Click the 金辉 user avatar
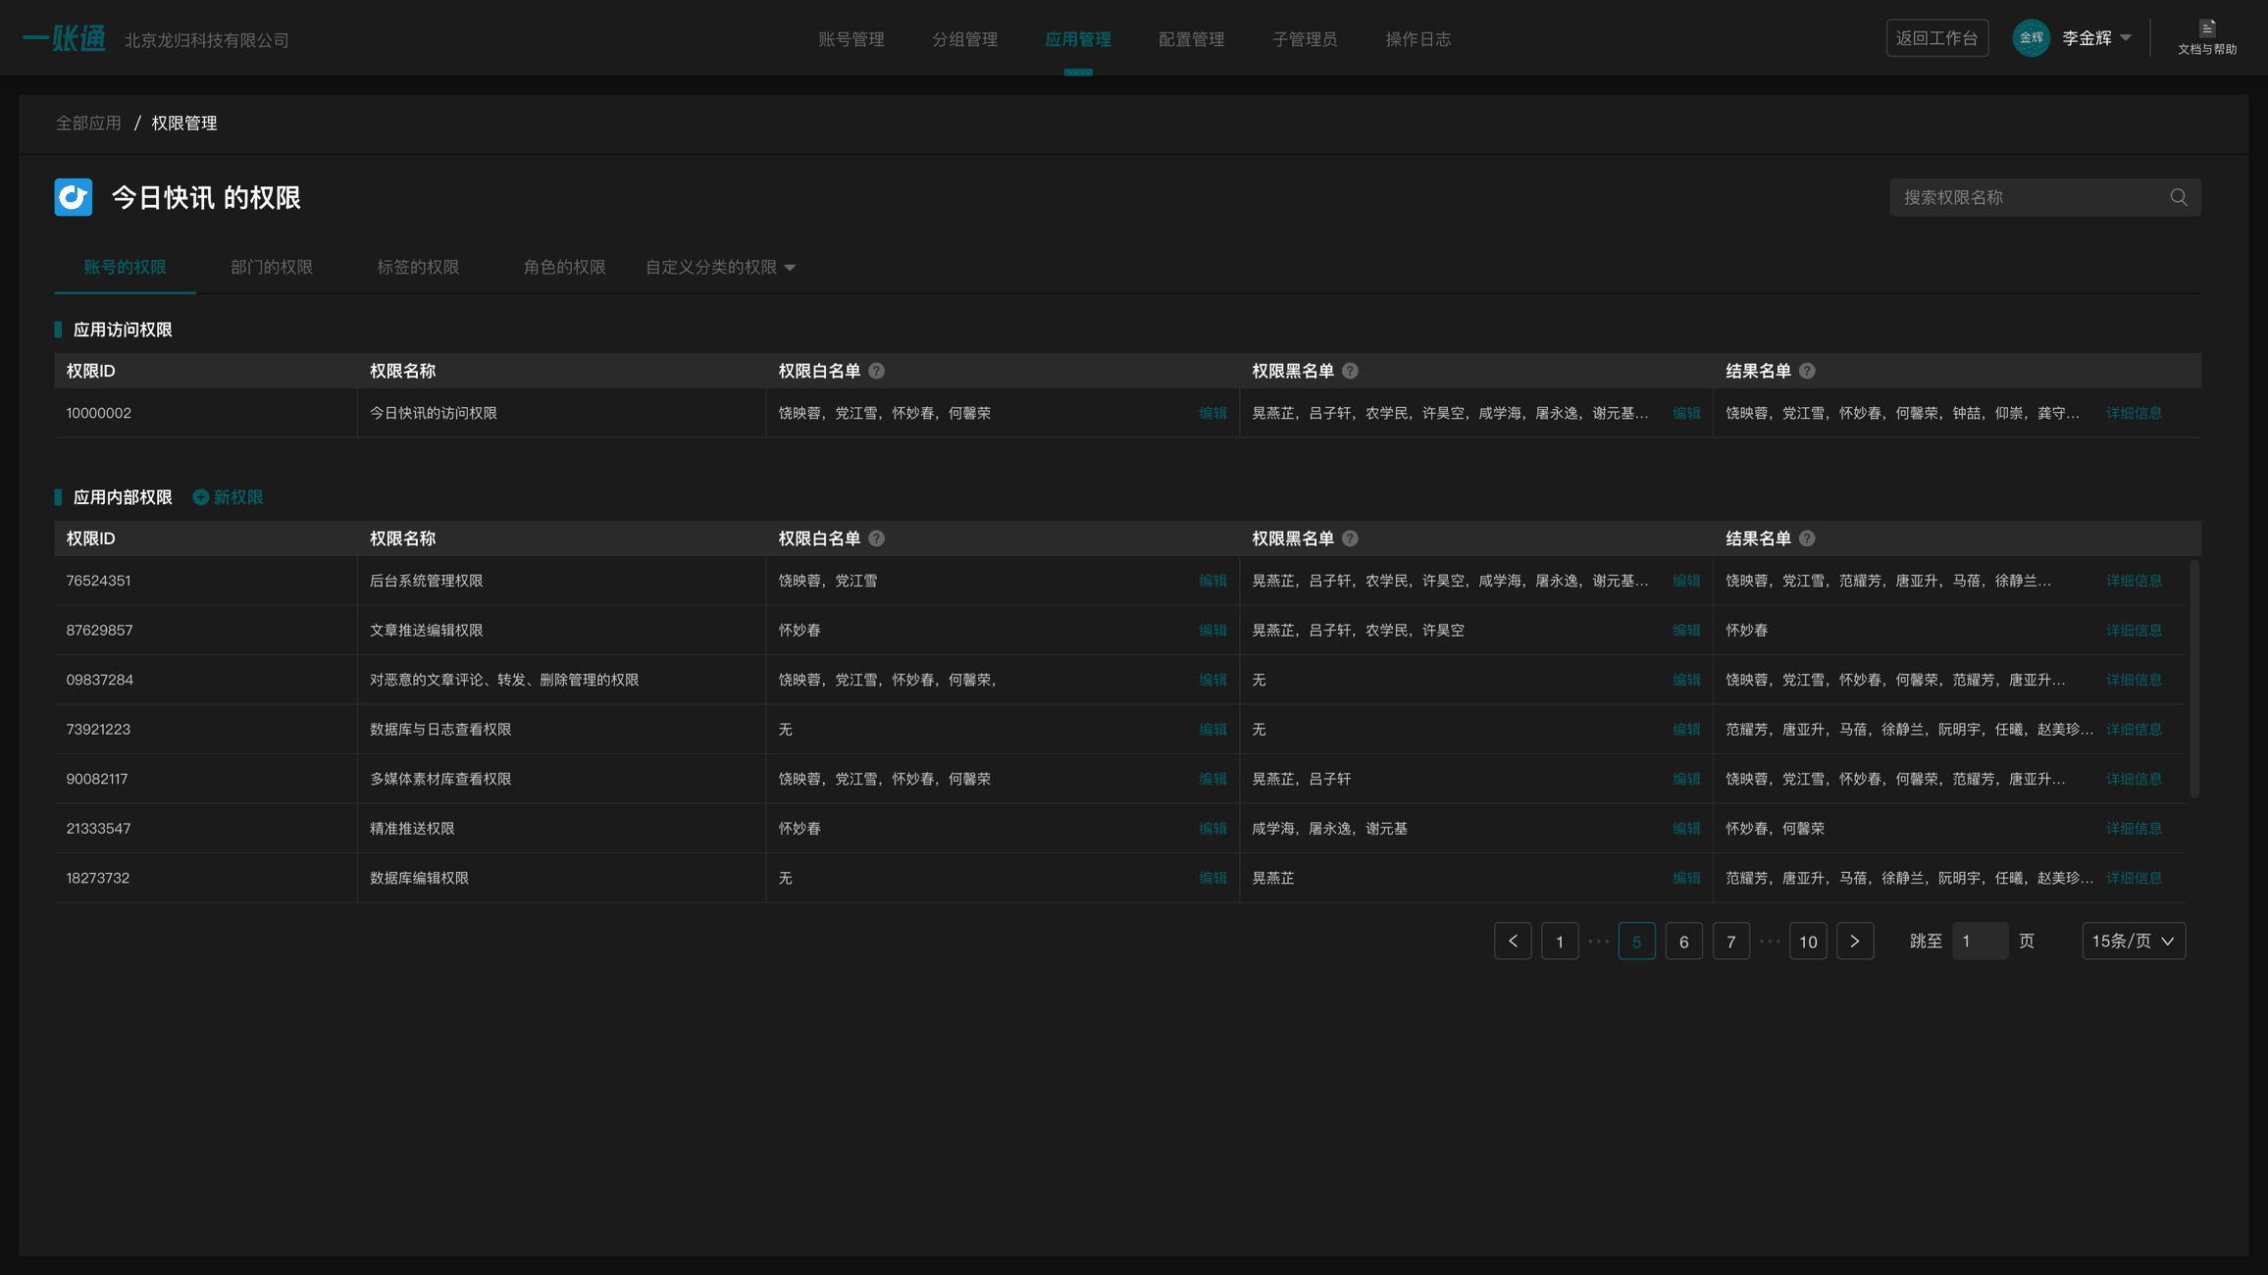Screen dimensions: 2268x1275 click(x=2031, y=38)
